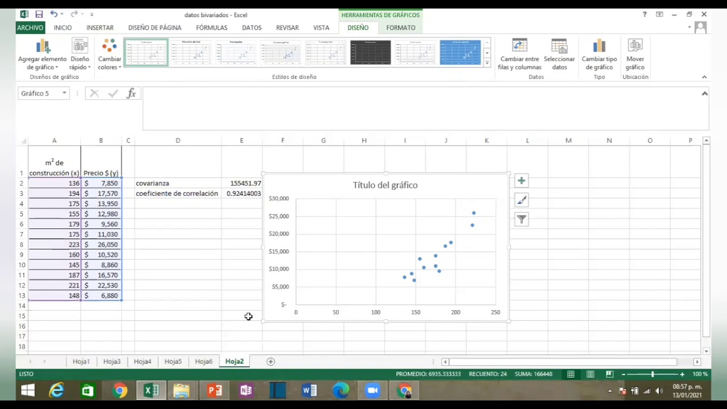Click the zoom in plus button
727x409 pixels.
point(682,374)
